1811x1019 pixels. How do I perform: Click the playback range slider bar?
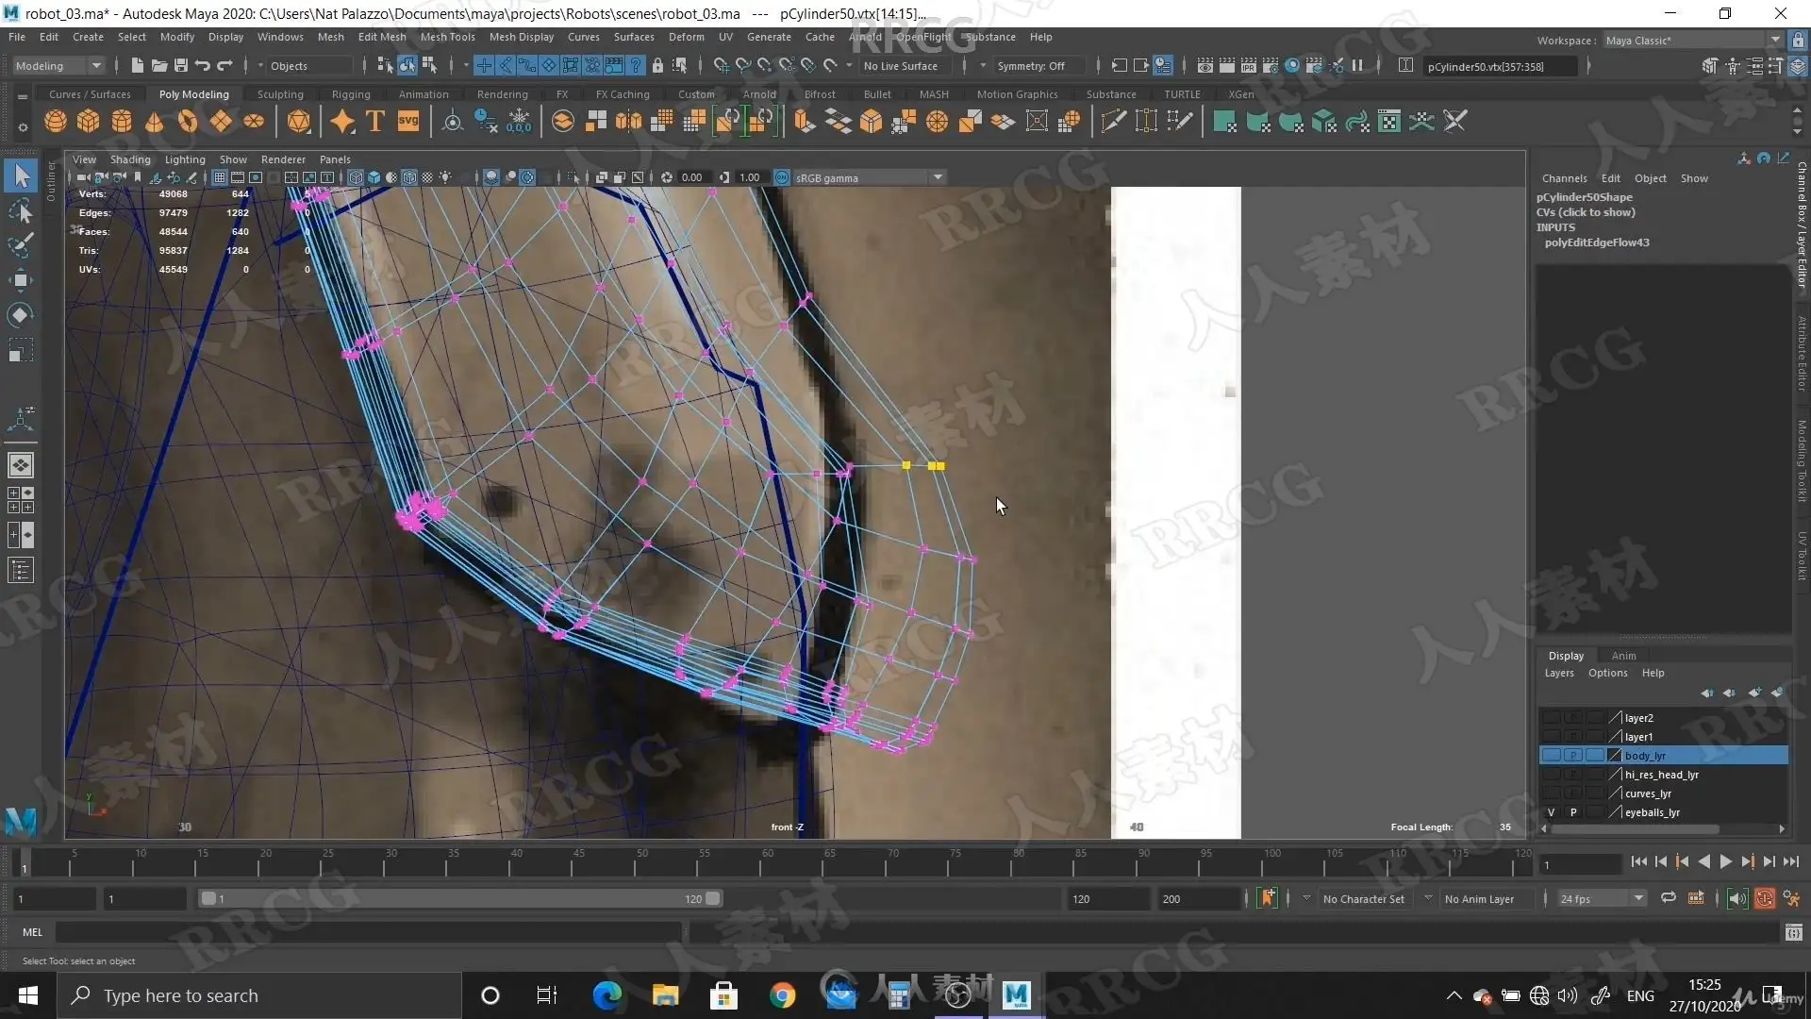459,899
